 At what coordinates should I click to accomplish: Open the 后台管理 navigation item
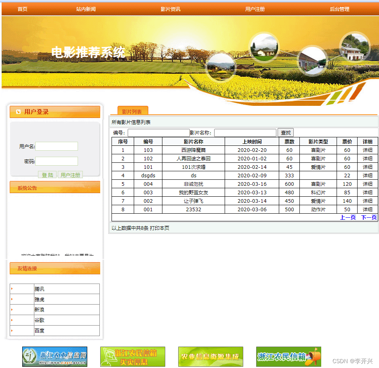click(x=339, y=9)
